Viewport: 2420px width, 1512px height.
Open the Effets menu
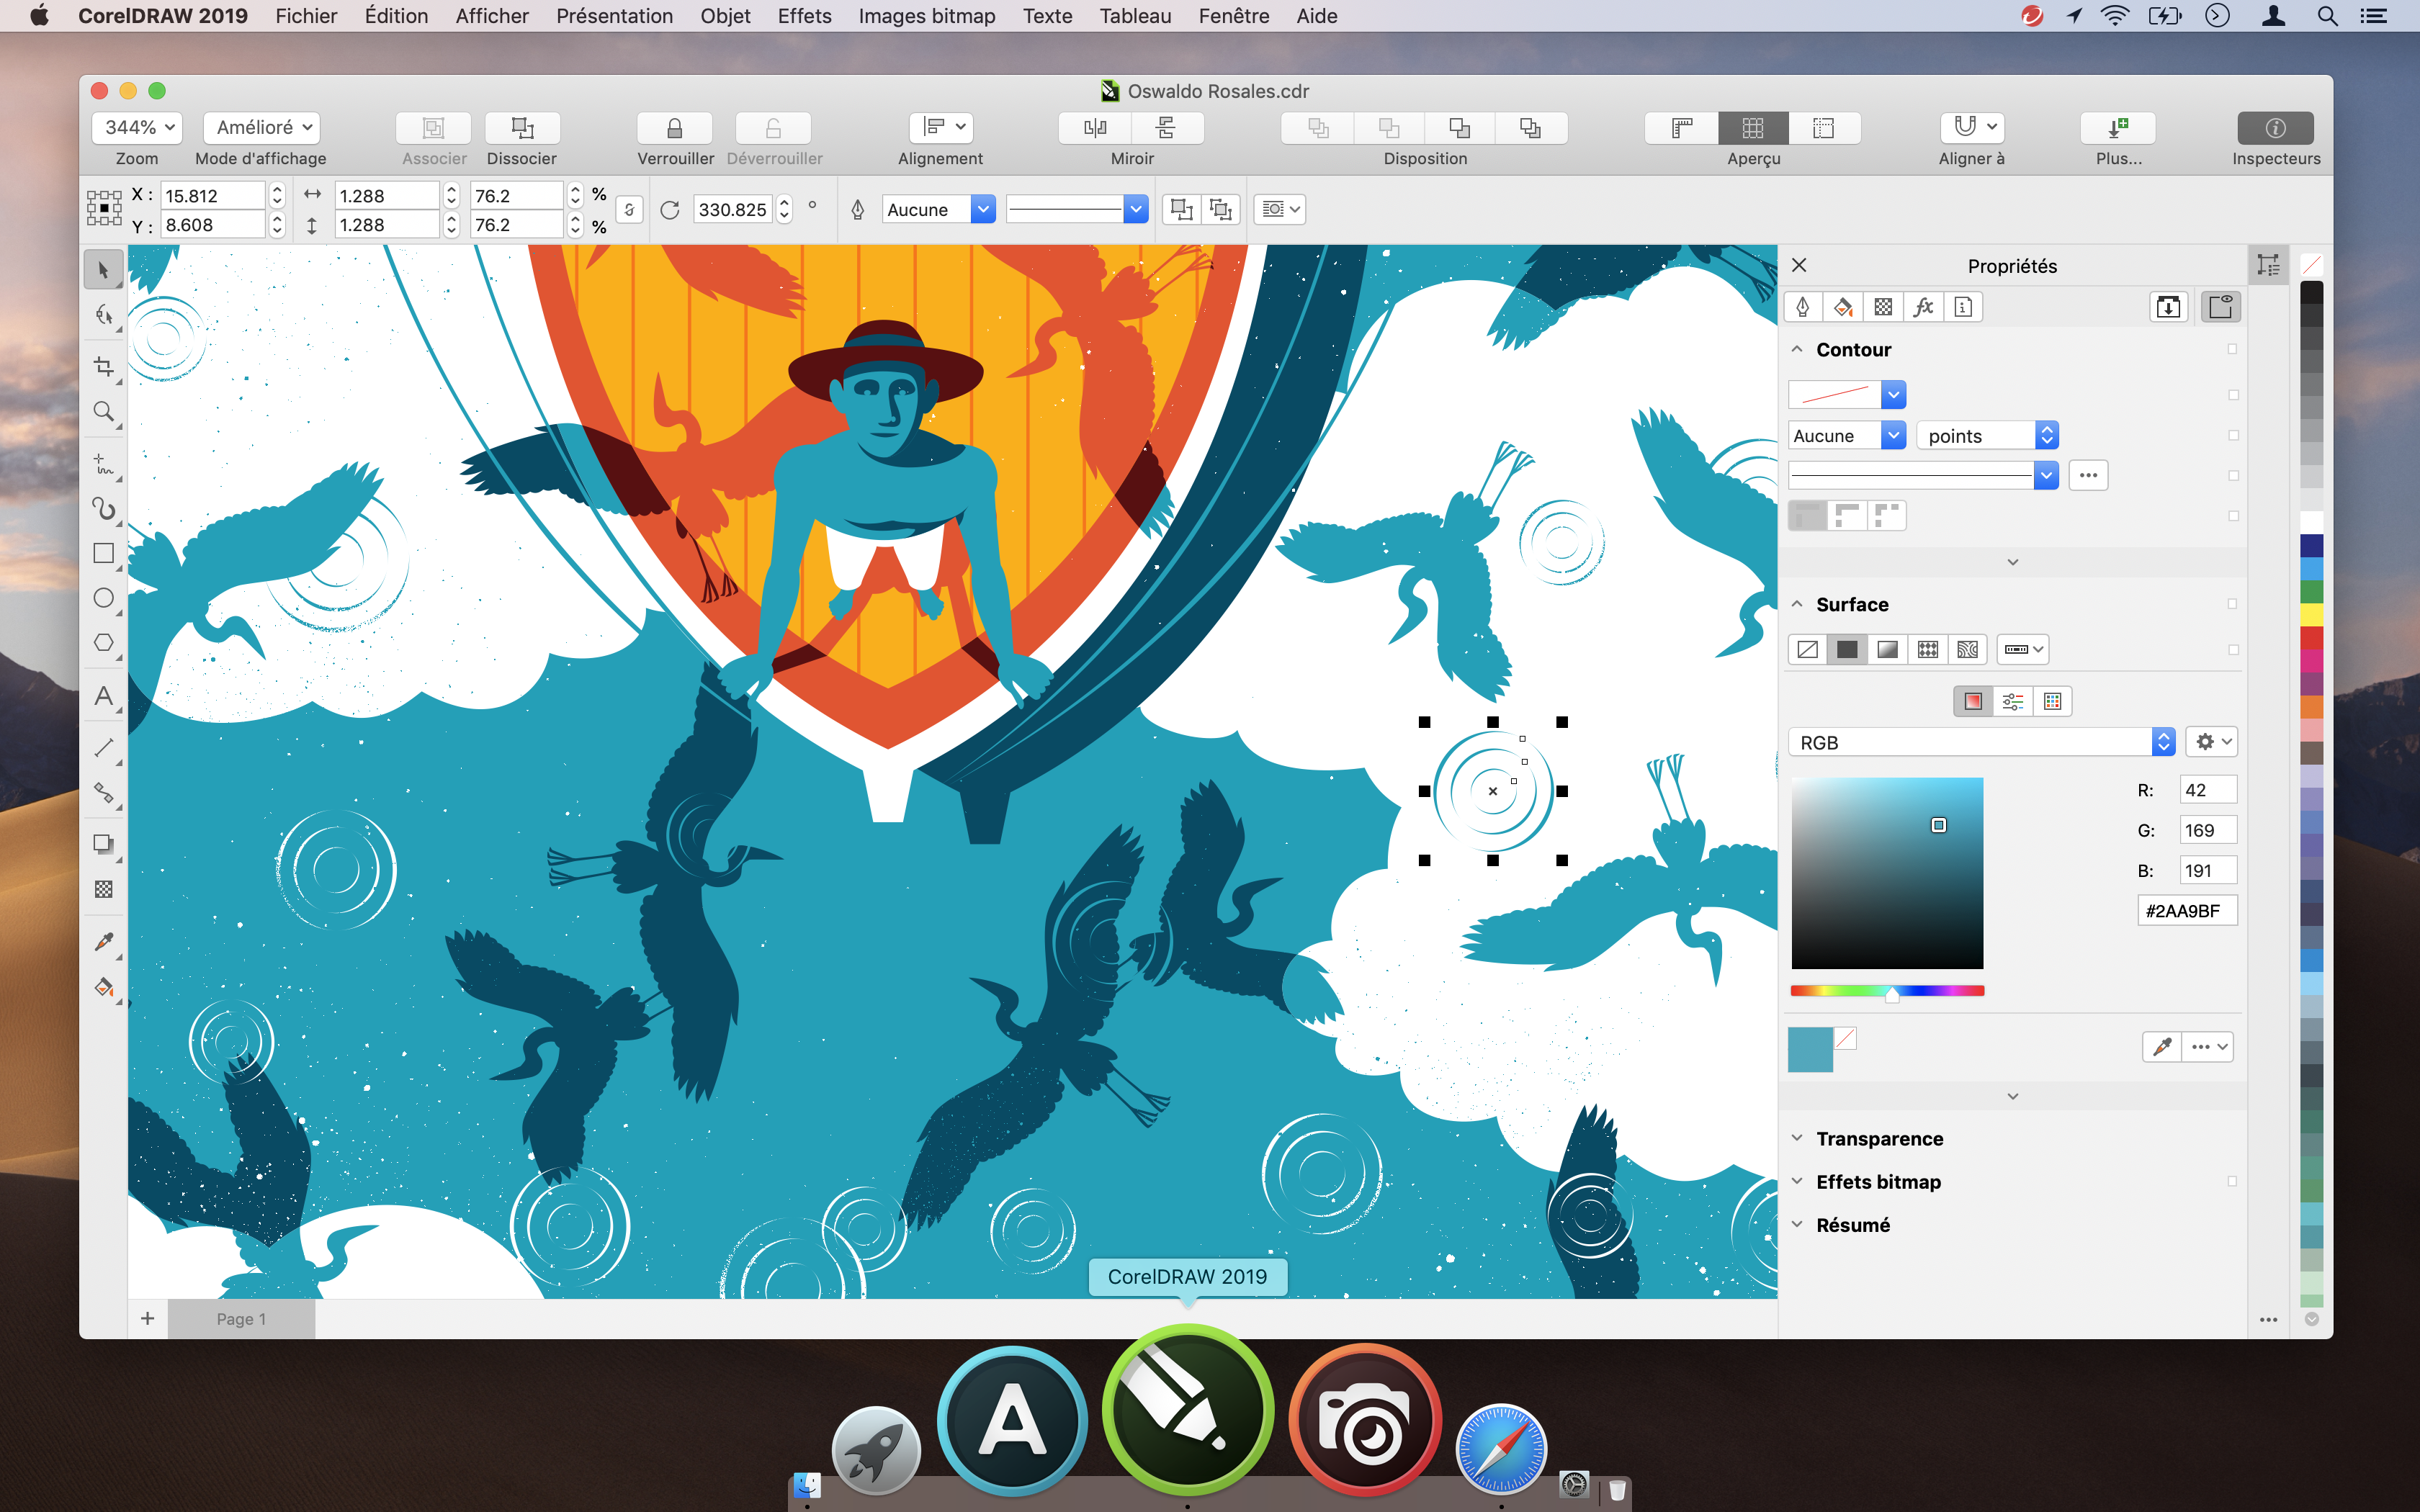click(x=804, y=16)
